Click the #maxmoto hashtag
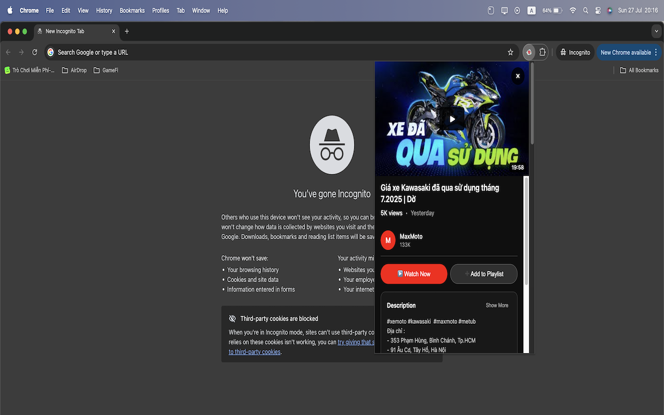 tap(445, 322)
